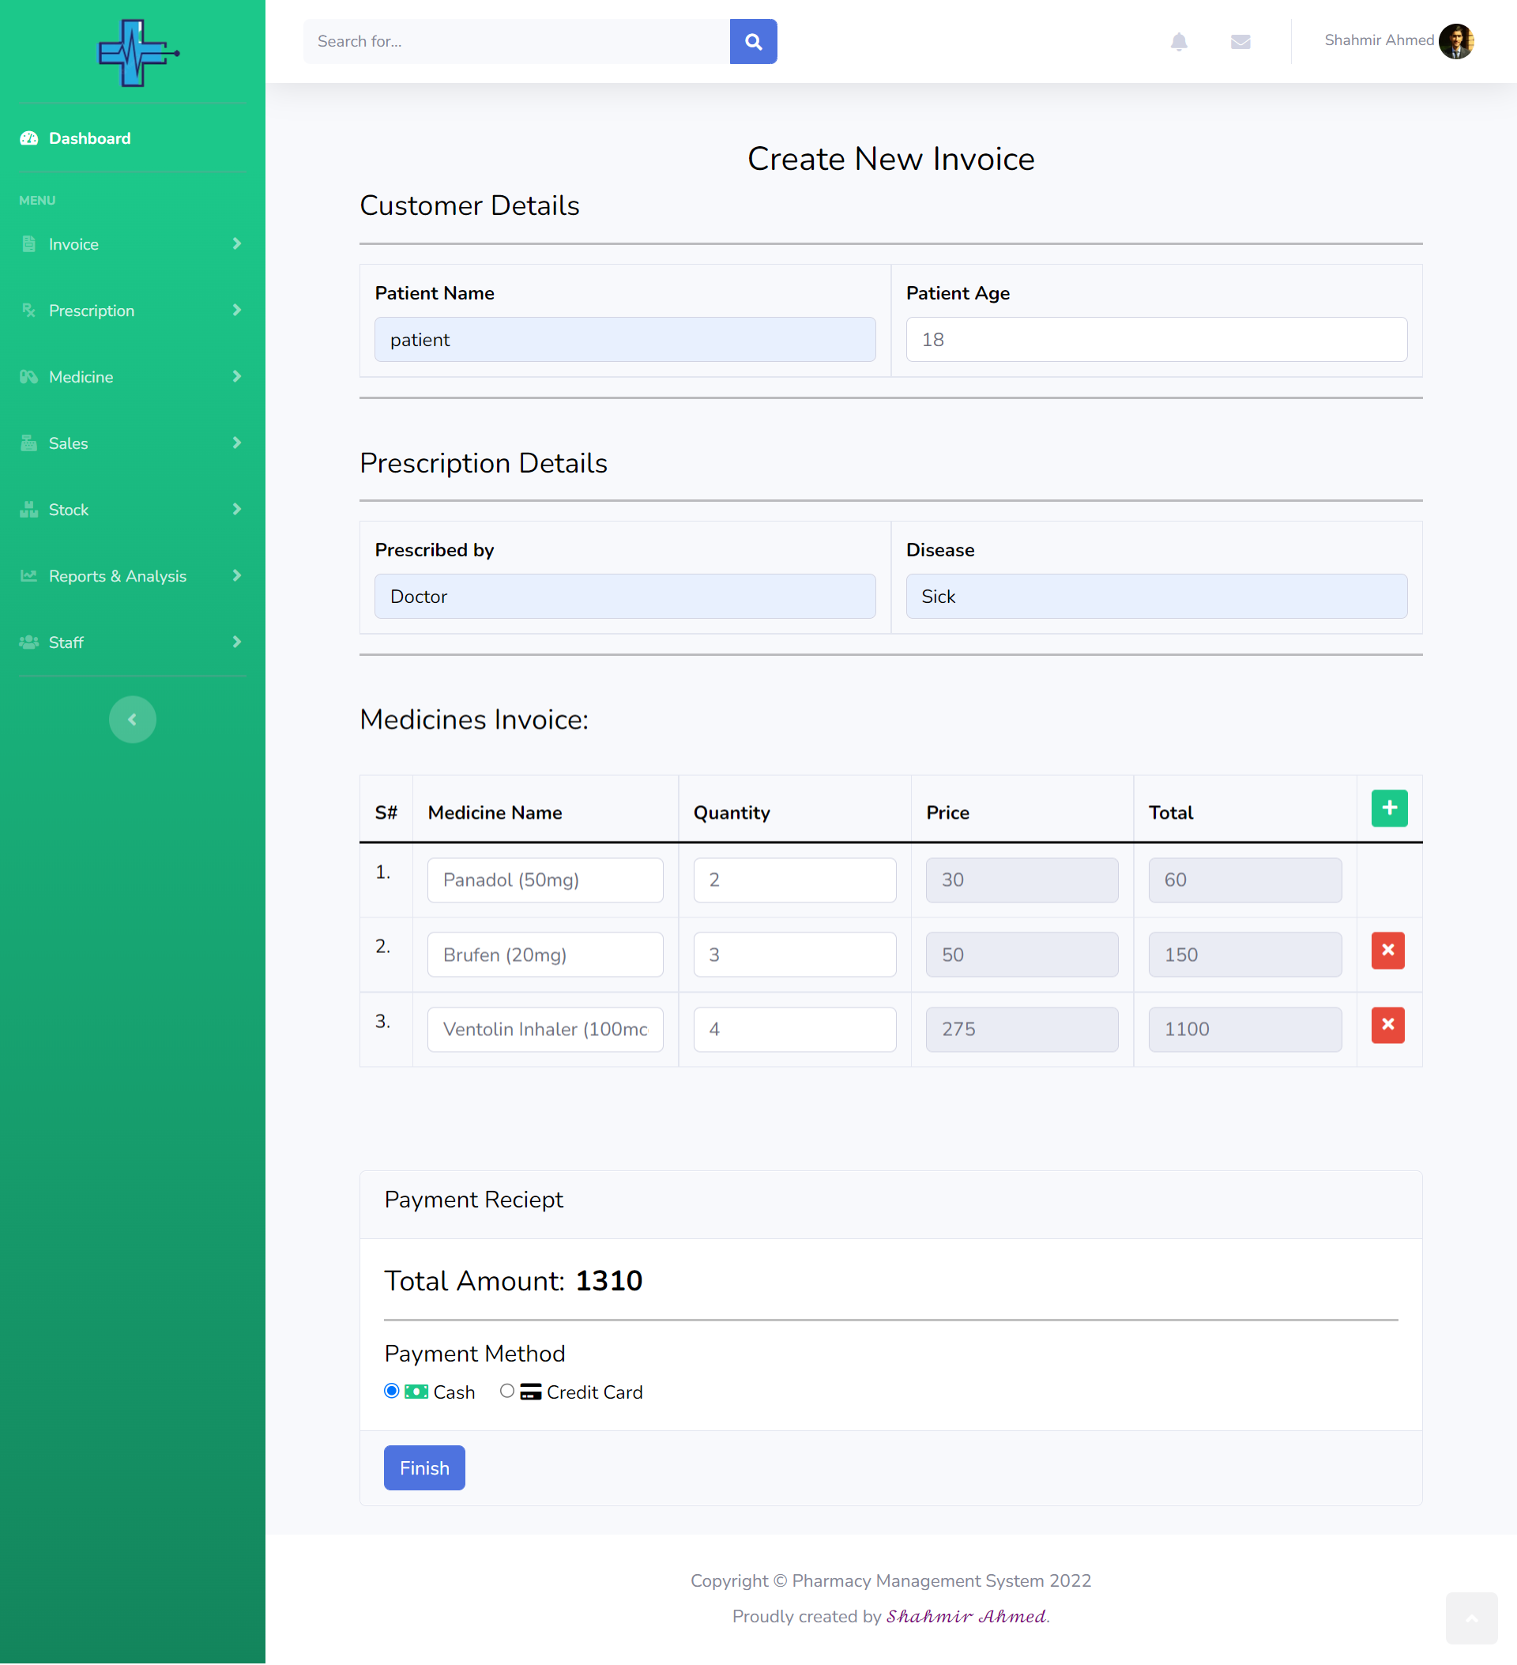Delete the Ventolin Inhaler row

point(1387,1025)
